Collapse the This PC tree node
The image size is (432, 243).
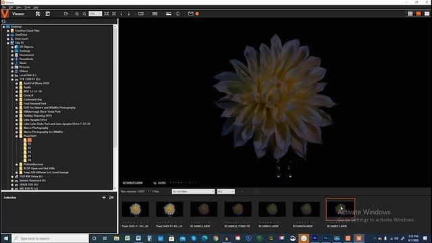pyautogui.click(x=8, y=43)
